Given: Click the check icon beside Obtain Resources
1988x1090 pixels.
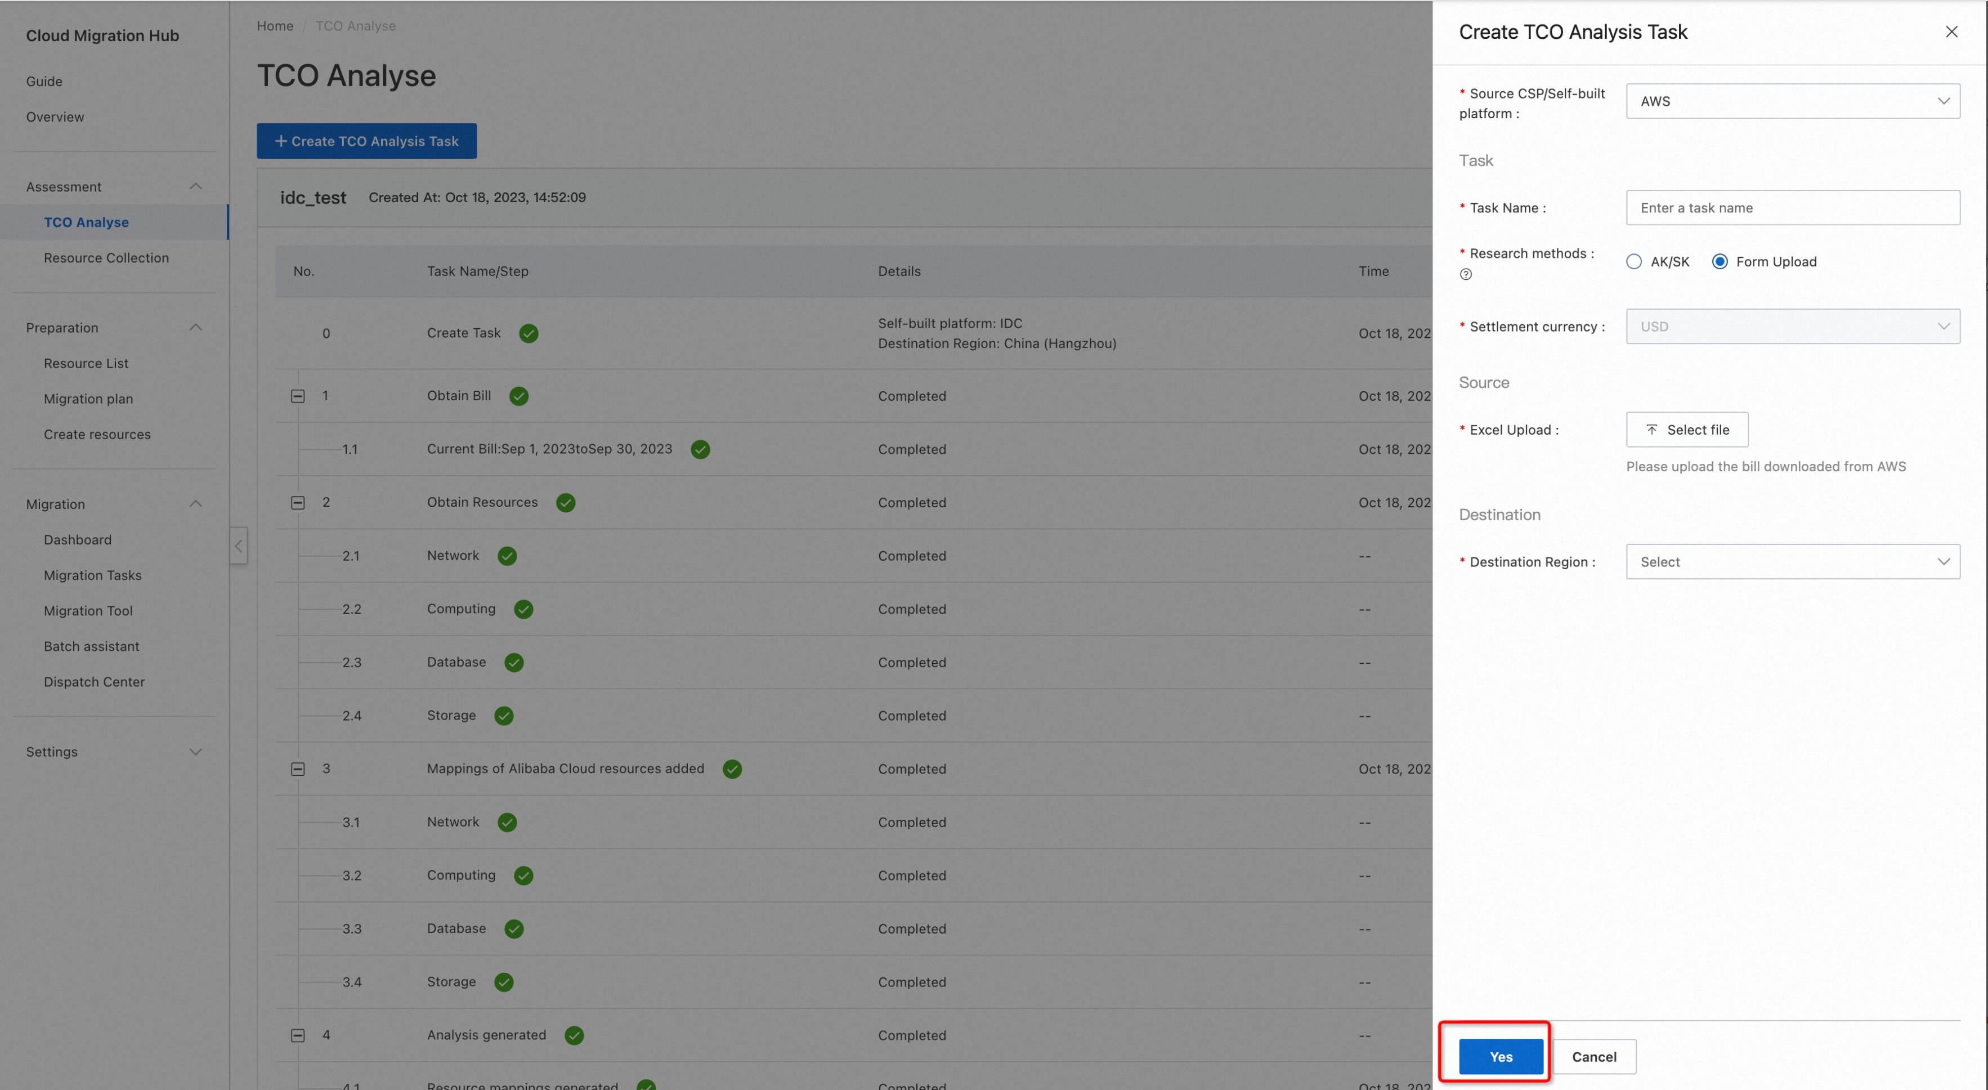Looking at the screenshot, I should pyautogui.click(x=566, y=503).
